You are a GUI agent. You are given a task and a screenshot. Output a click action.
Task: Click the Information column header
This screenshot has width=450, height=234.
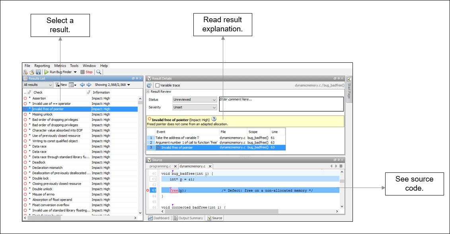click(x=101, y=92)
